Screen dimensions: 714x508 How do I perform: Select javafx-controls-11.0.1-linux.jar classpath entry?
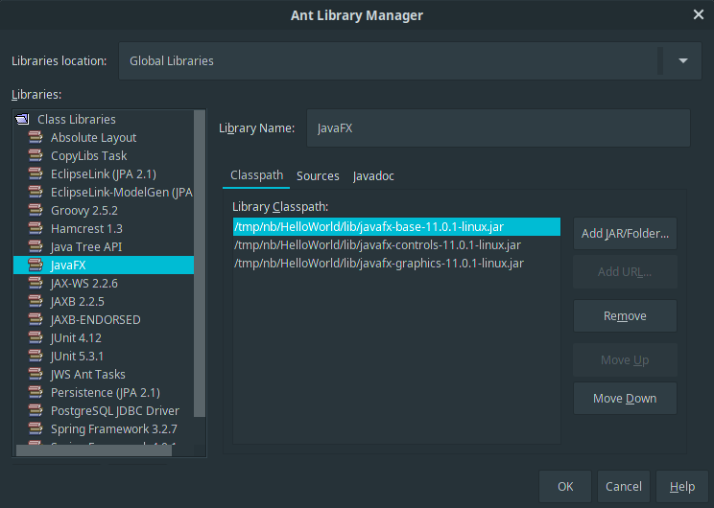click(x=377, y=245)
